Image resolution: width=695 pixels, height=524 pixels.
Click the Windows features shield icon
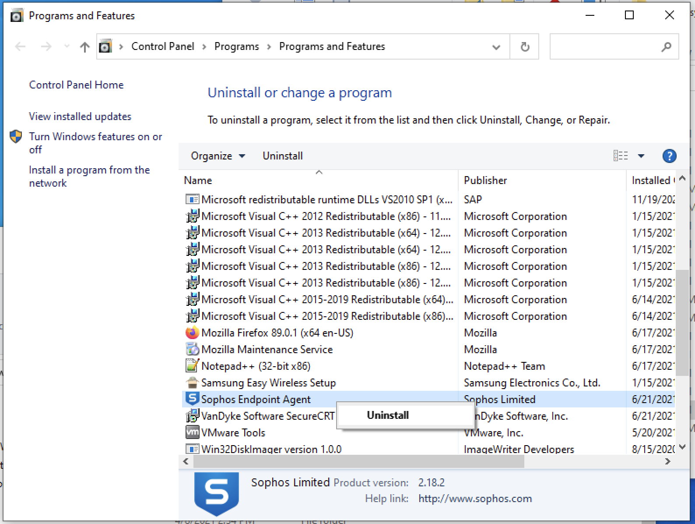[16, 137]
